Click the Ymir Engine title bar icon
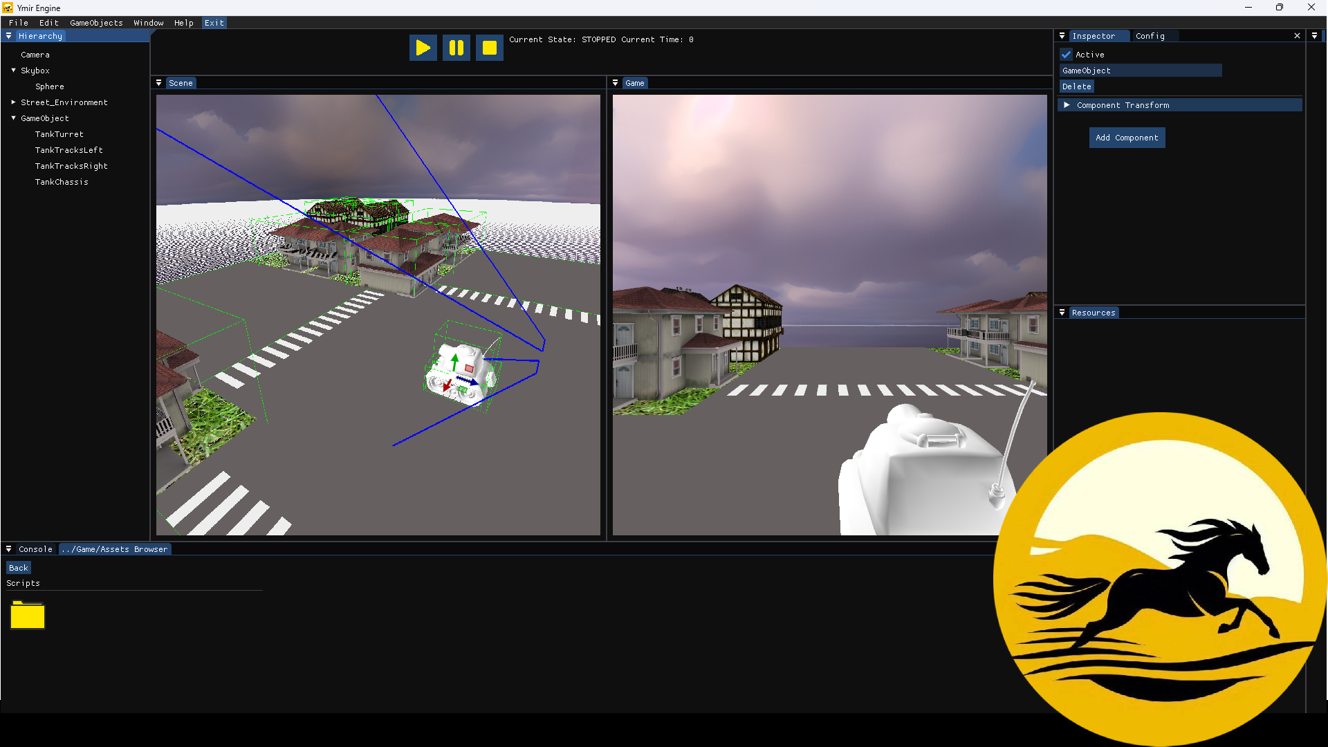Screen dimensions: 1328x747 click(8, 8)
